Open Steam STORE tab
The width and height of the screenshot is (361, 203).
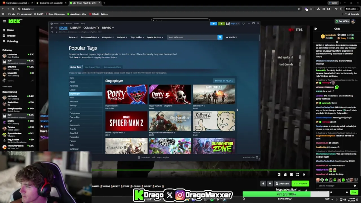[x=63, y=28]
